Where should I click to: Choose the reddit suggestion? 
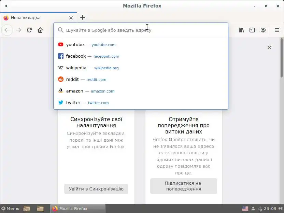click(141, 79)
